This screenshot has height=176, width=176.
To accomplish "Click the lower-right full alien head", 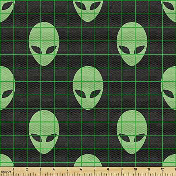I will (132, 132).
